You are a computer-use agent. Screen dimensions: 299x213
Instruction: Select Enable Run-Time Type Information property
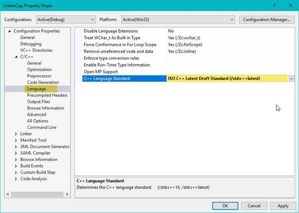point(117,65)
